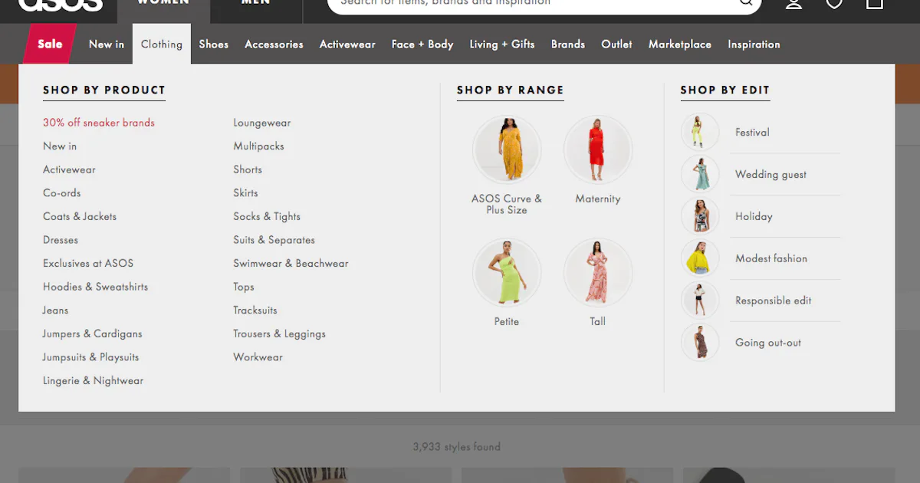This screenshot has width=920, height=483.
Task: Select the Tall range thumbnail
Action: tap(598, 272)
